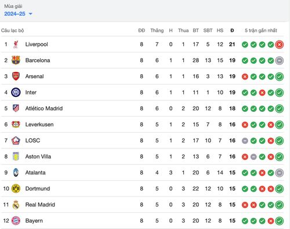Click Liverpool's latest red loss icon

tap(280, 45)
